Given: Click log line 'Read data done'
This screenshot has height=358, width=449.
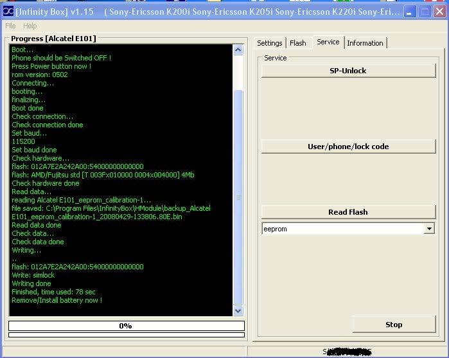Looking at the screenshot, I should (37, 225).
